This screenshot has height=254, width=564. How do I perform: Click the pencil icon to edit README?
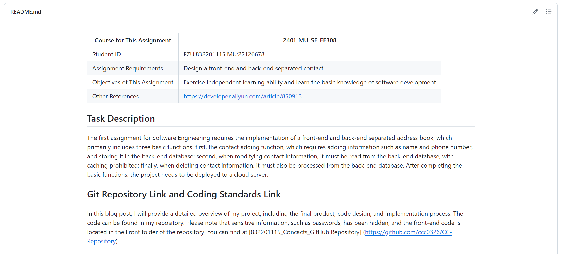[x=535, y=12]
